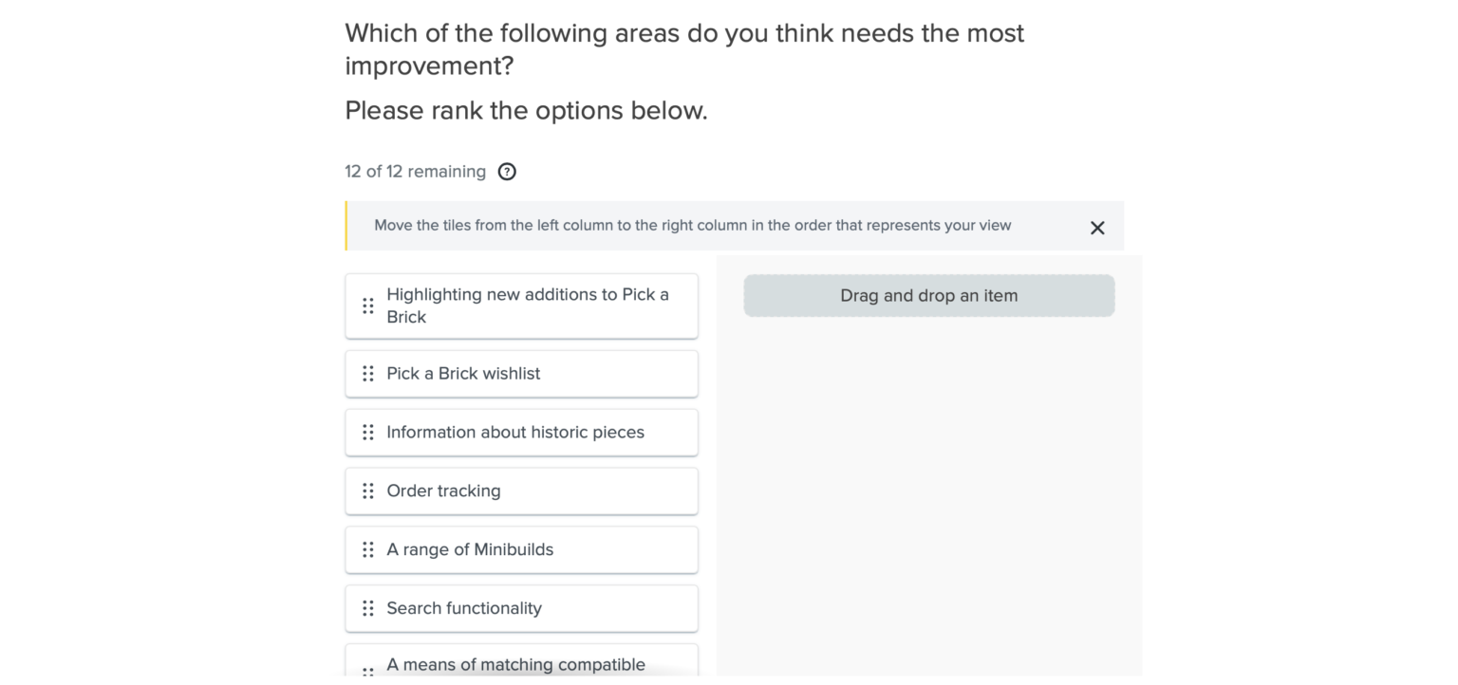Click the Drag and drop an item placeholder
The height and width of the screenshot is (685, 1458).
pos(928,296)
